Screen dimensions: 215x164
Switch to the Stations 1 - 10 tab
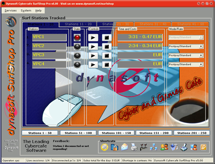coord(40,24)
